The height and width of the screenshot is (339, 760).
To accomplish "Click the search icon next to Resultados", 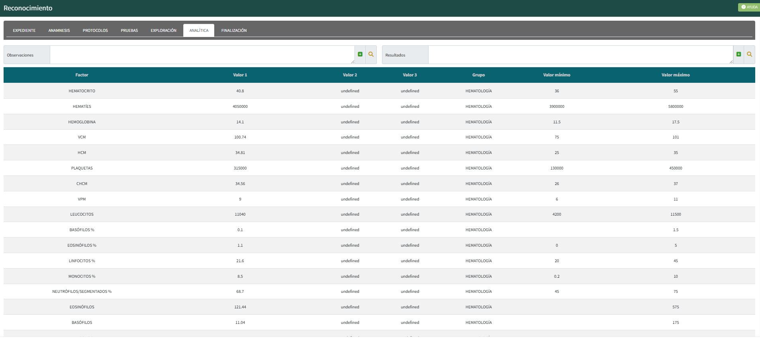I will 749,55.
